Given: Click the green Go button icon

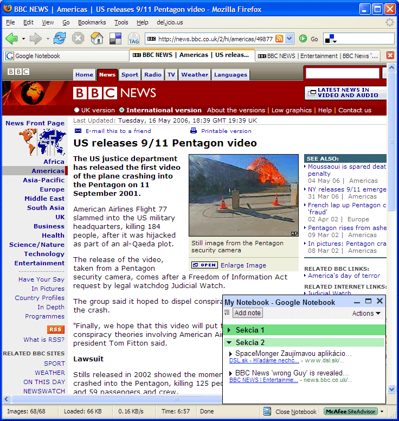Looking at the screenshot, I should point(303,39).
